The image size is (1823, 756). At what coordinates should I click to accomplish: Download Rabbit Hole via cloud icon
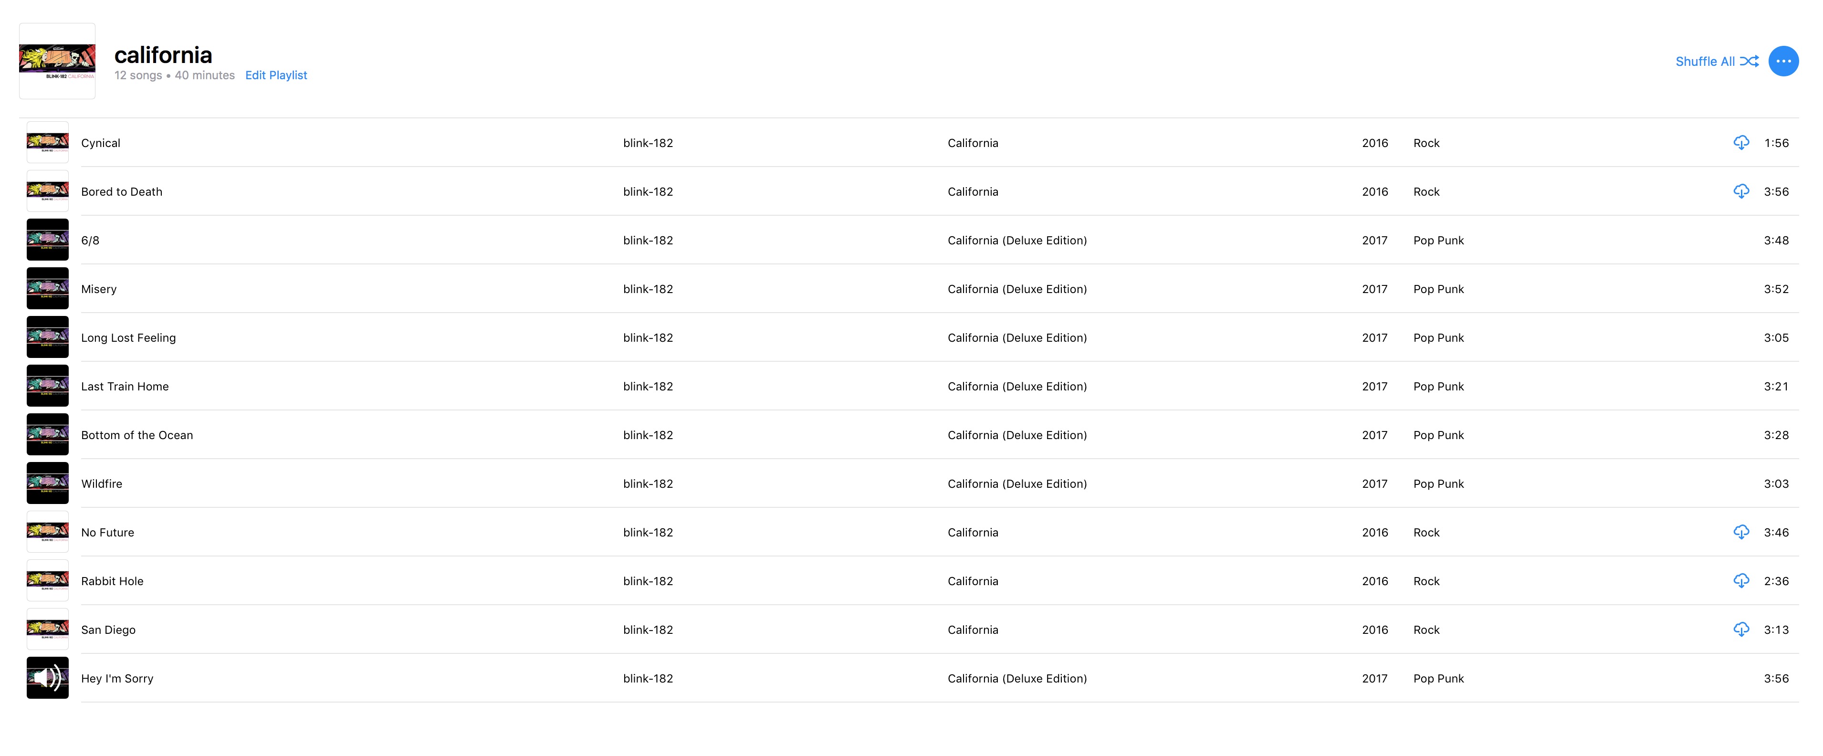pos(1741,581)
